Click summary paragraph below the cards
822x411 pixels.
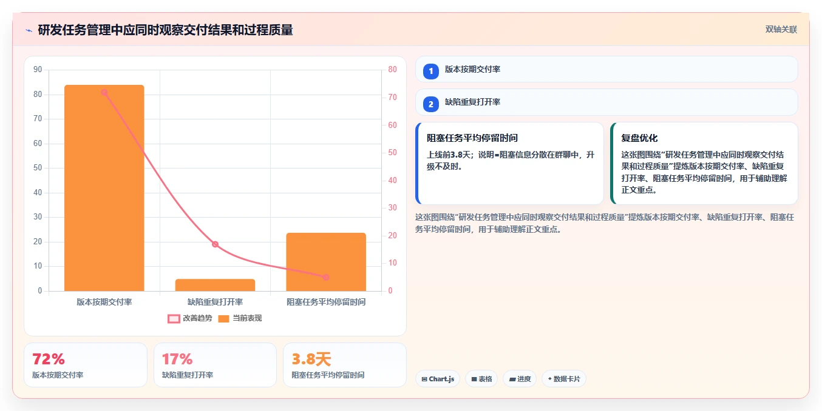[605, 223]
